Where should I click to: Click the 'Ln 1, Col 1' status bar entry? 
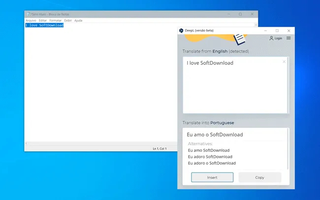pos(160,148)
